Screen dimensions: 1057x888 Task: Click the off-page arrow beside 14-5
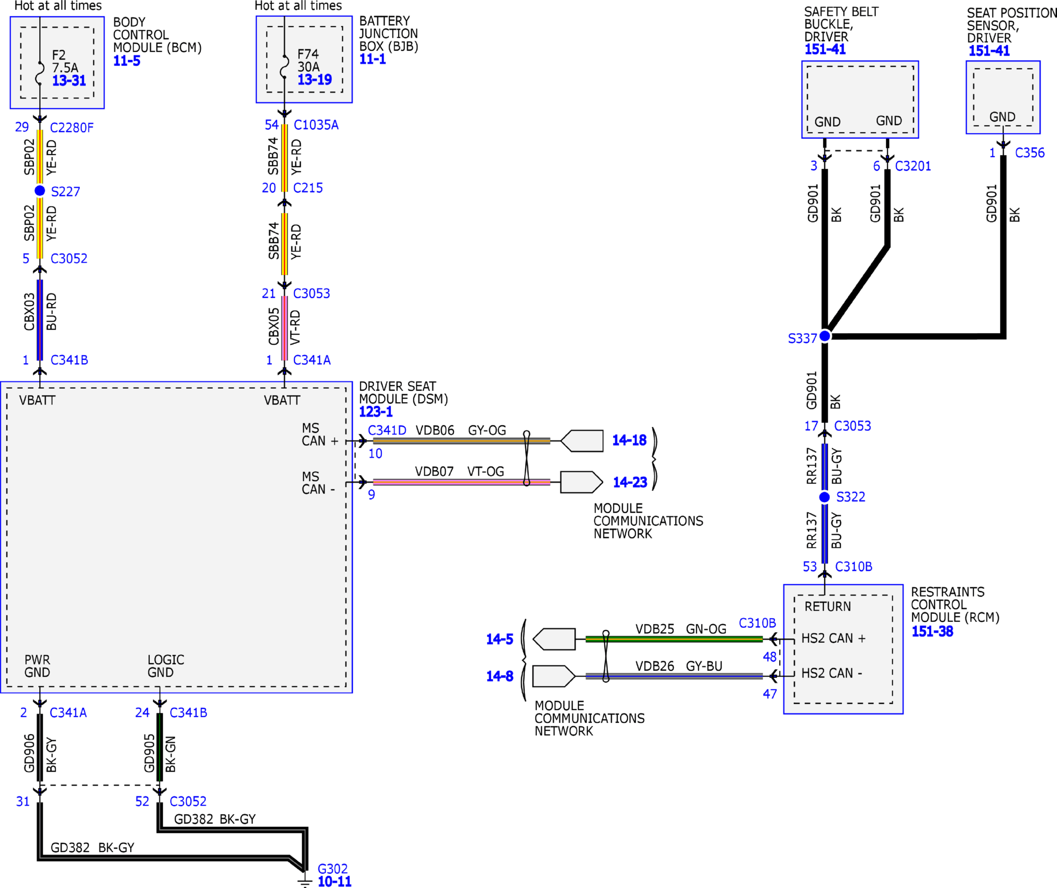[554, 639]
